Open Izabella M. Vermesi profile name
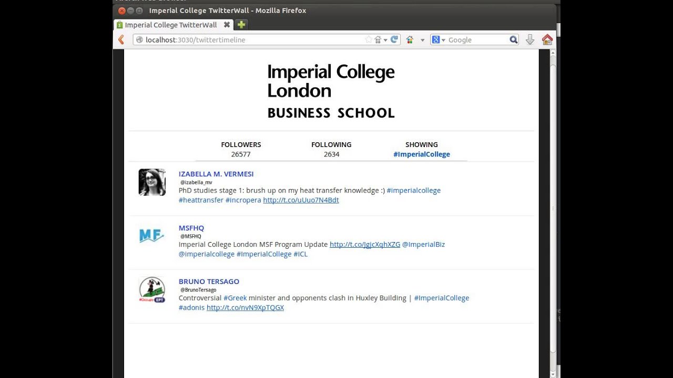Viewport: 673px width, 378px height. click(x=216, y=174)
